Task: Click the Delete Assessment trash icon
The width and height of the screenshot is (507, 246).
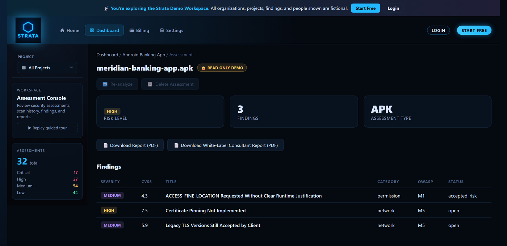Action: [150, 84]
